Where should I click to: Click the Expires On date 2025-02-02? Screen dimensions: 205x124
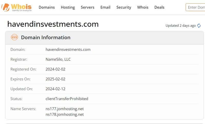55,79
